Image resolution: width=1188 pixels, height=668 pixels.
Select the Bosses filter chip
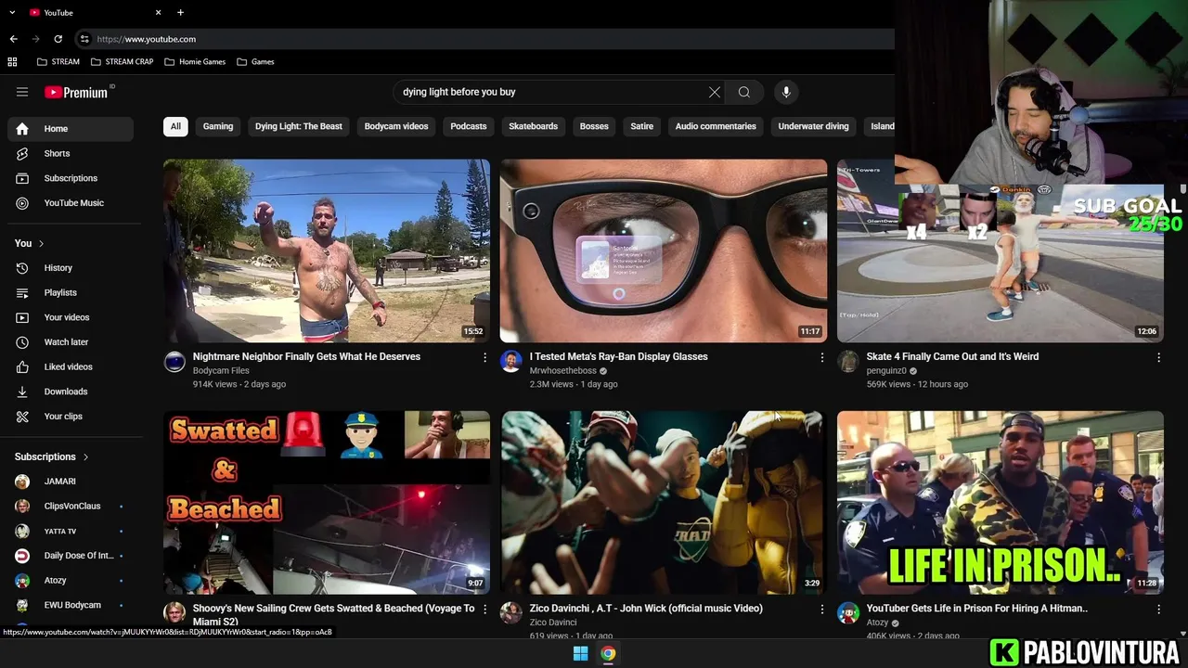(x=594, y=126)
